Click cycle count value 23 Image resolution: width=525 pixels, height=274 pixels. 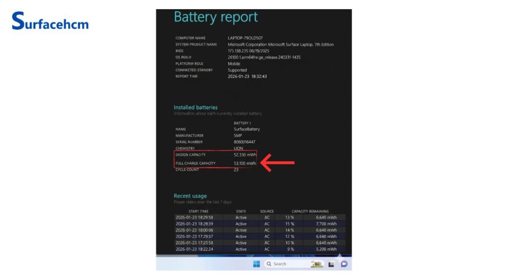click(236, 170)
